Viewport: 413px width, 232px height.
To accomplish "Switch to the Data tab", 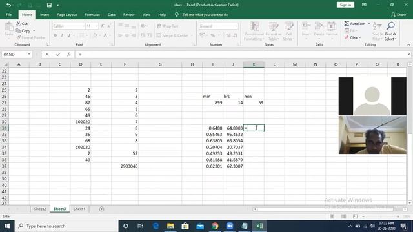I will point(112,15).
